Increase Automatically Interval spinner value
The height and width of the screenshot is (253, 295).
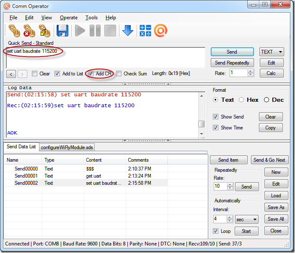pos(229,217)
